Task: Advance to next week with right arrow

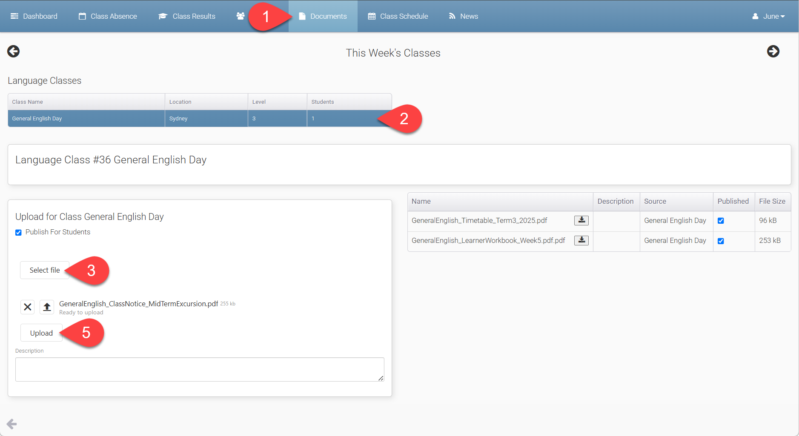Action: 773,51
